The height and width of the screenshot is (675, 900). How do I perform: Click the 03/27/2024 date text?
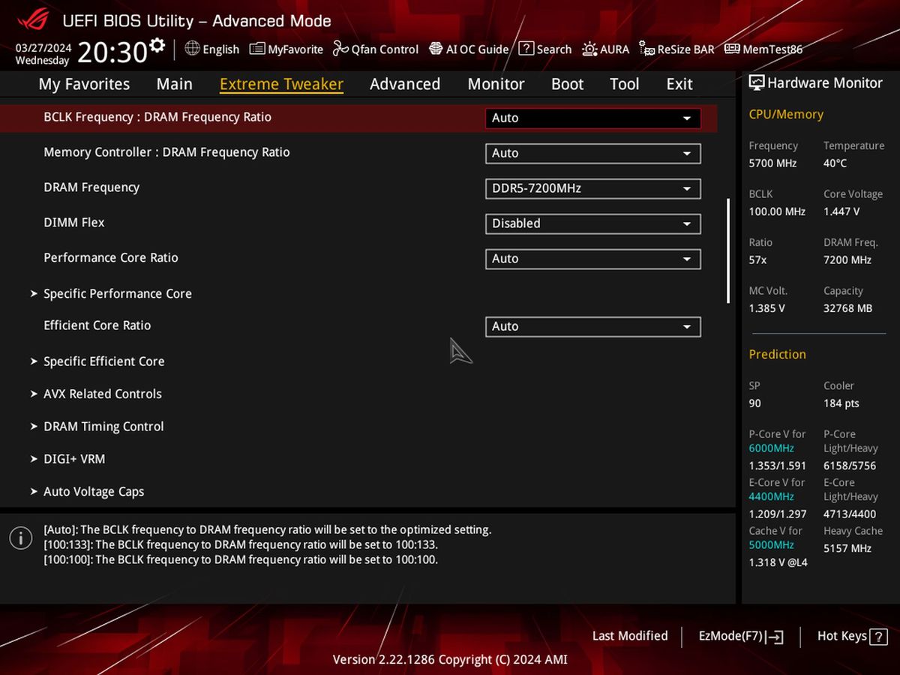click(x=43, y=47)
